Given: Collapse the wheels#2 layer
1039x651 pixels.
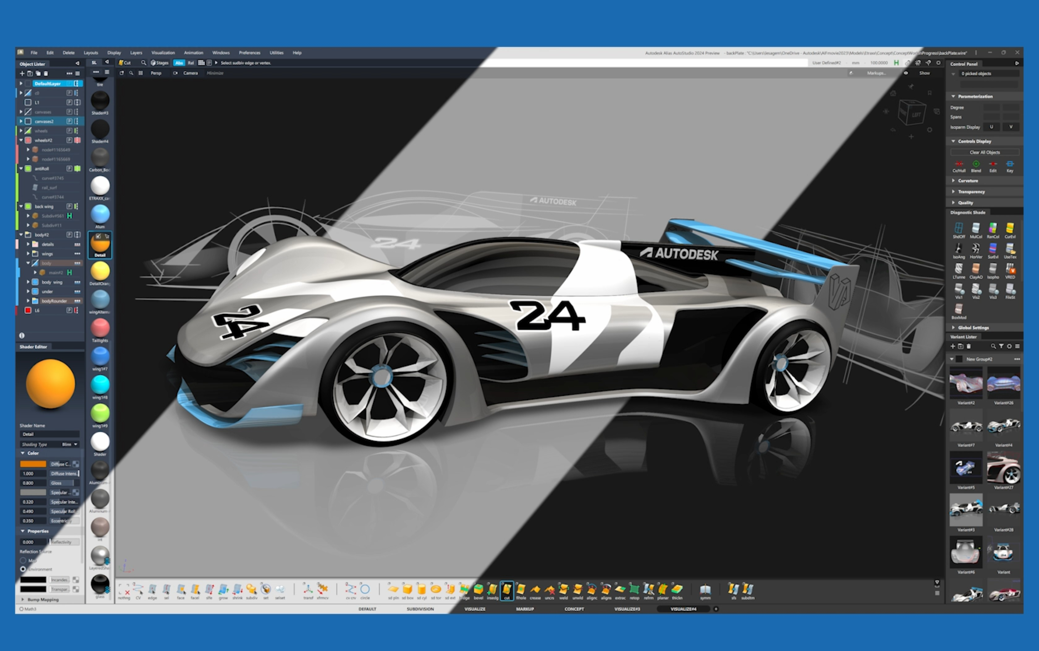Looking at the screenshot, I should pyautogui.click(x=21, y=141).
